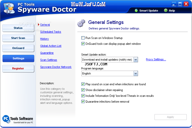
Task: Click the Spyware Doctor logo icon
Action: click(x=9, y=8)
